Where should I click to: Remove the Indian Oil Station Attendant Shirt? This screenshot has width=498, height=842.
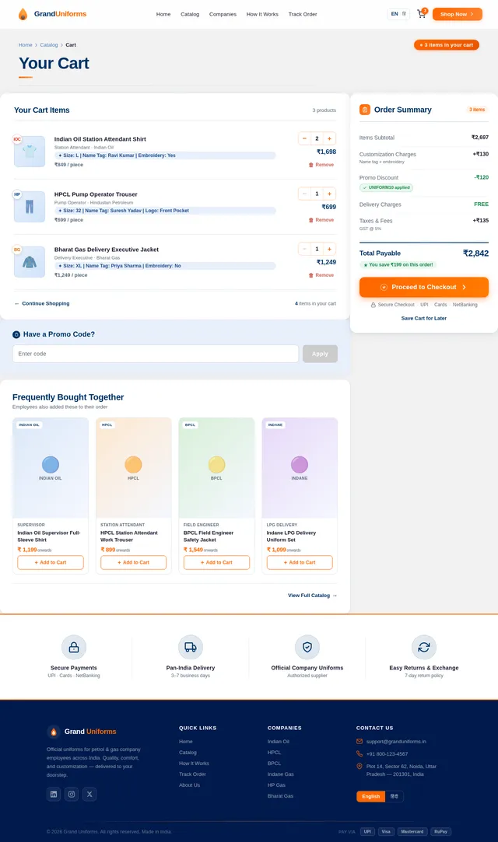point(321,165)
